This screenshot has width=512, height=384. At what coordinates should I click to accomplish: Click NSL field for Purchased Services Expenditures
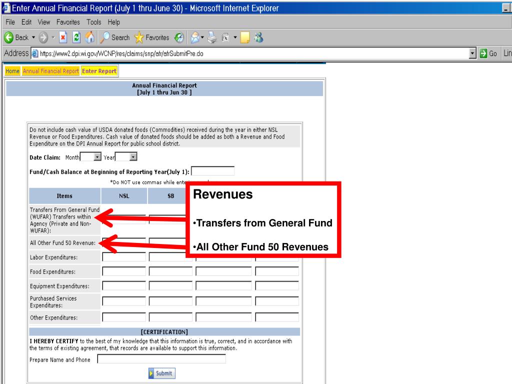[x=124, y=301]
